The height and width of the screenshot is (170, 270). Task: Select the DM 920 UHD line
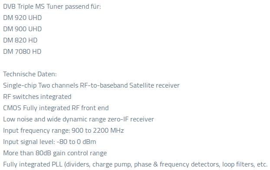pyautogui.click(x=23, y=18)
